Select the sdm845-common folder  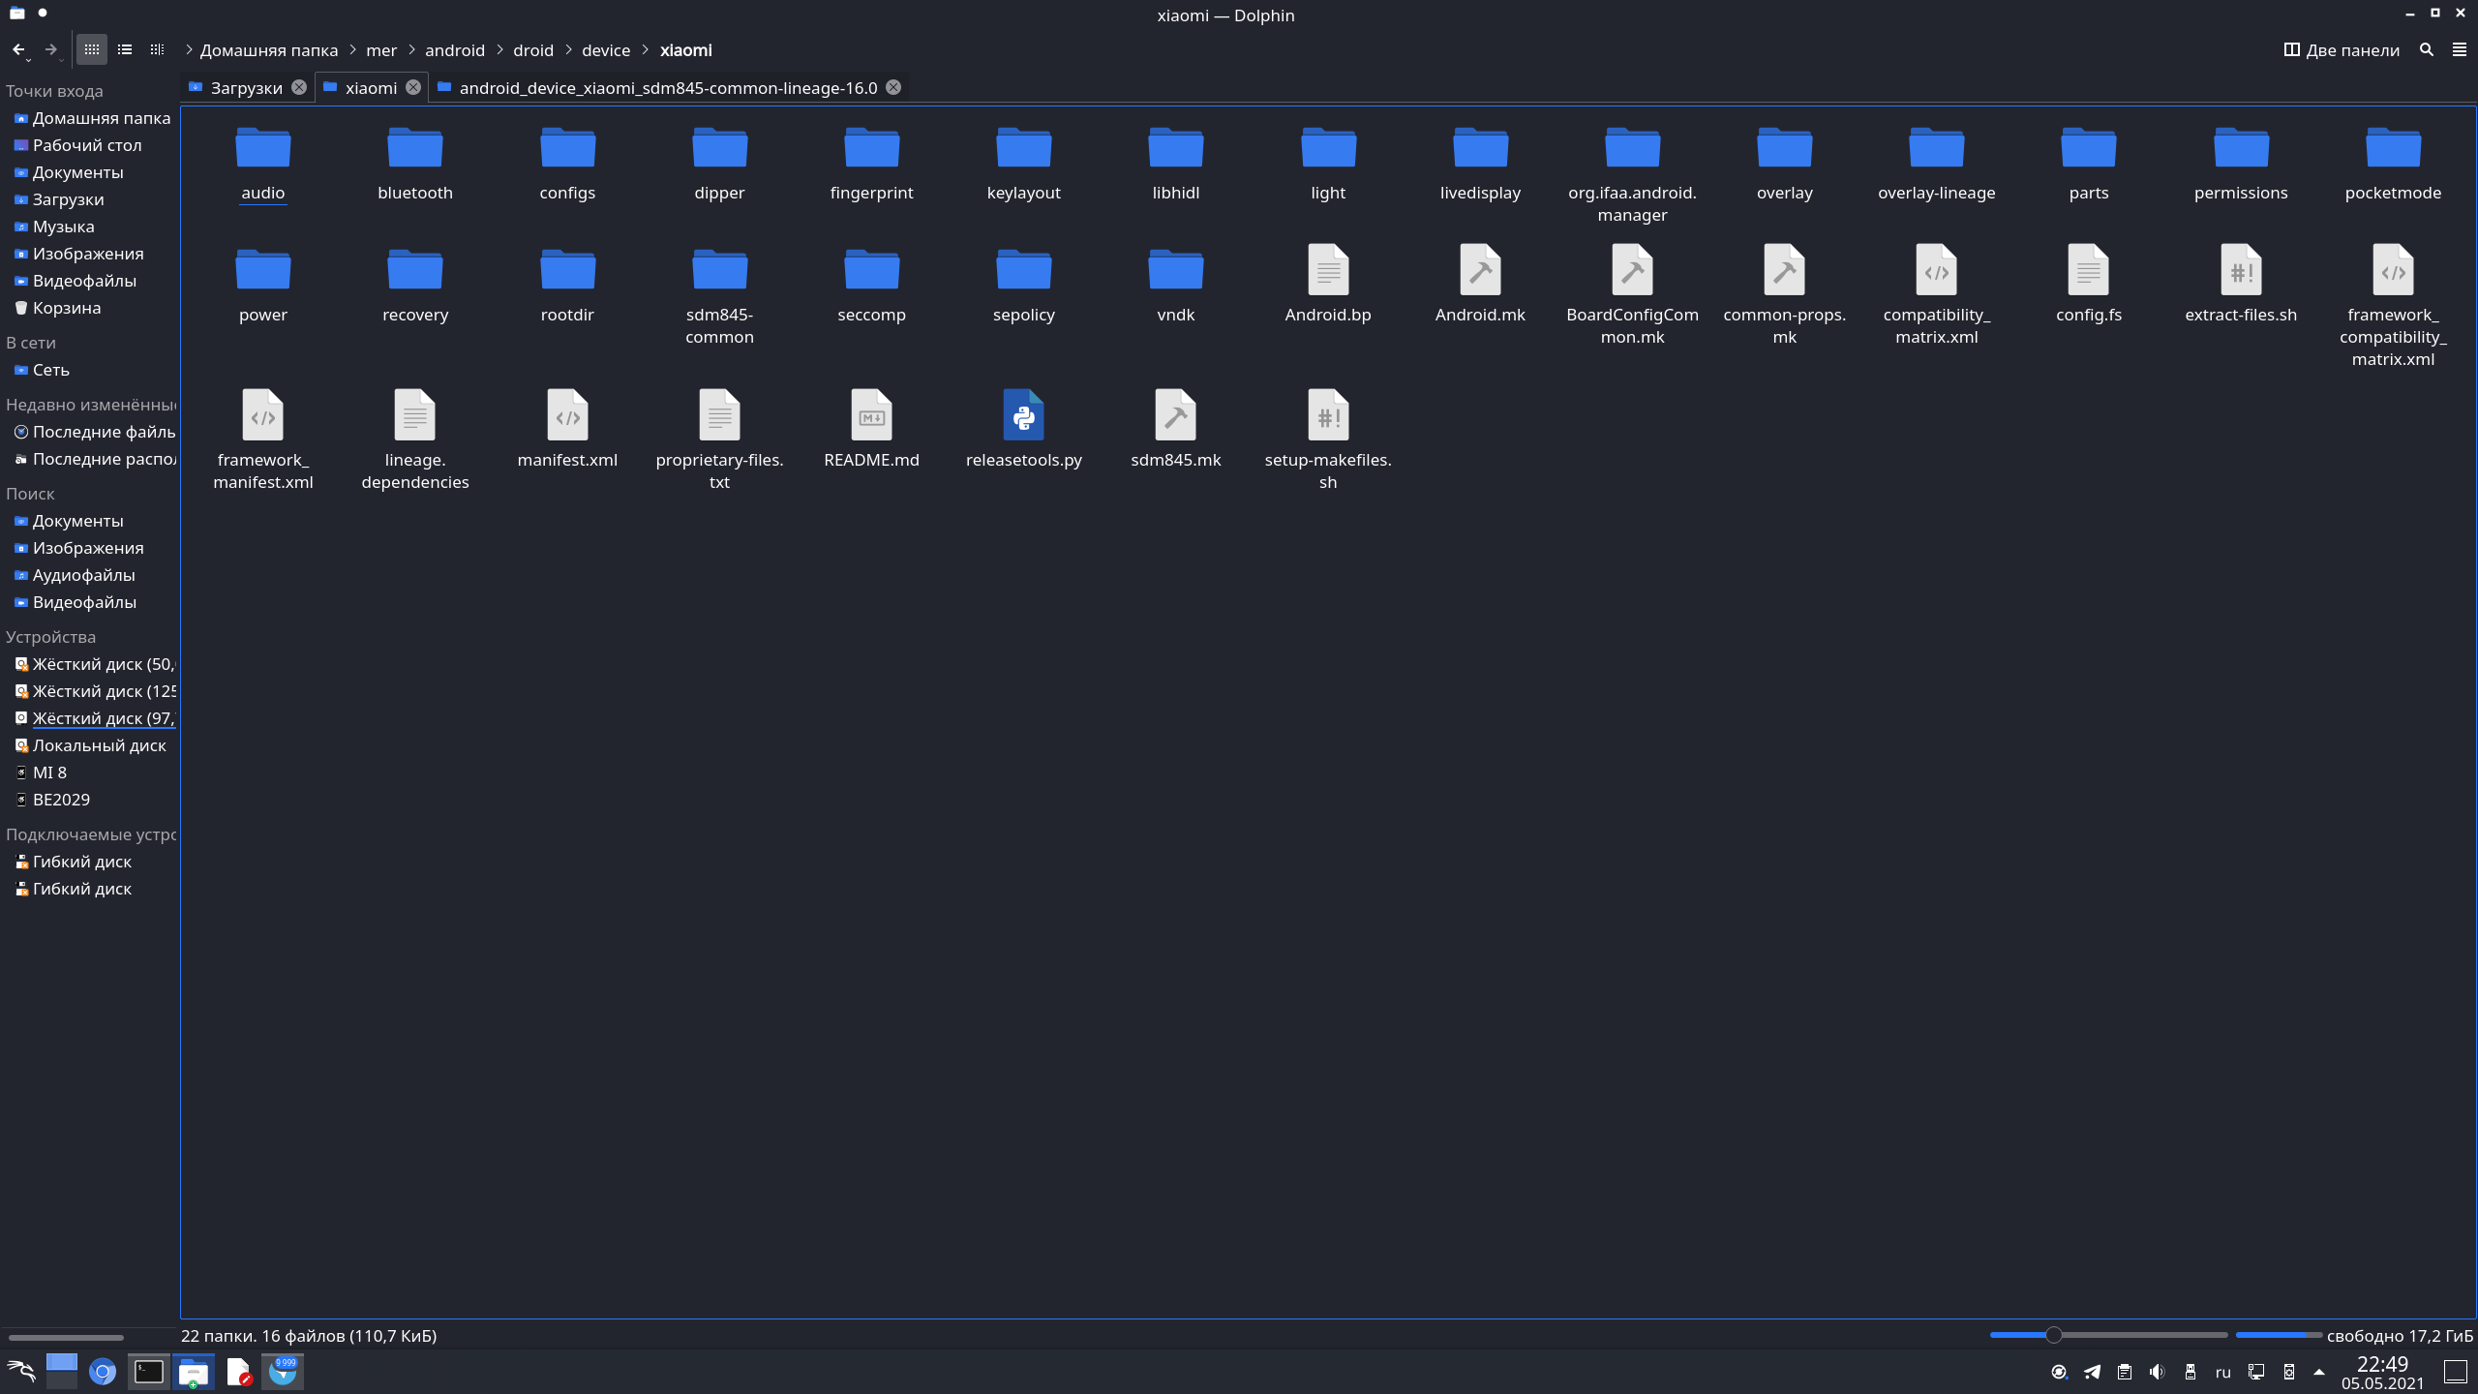coord(719,298)
